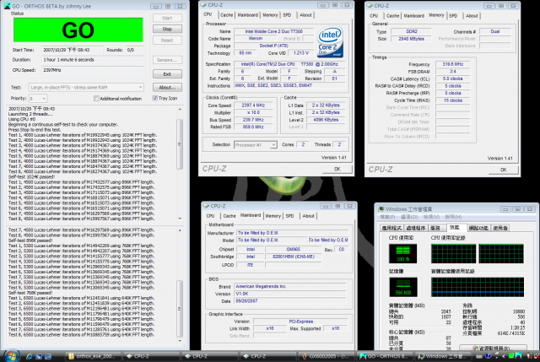Activate the Windows Task Manager taskbar button
540x362 pixels.
click(x=442, y=356)
